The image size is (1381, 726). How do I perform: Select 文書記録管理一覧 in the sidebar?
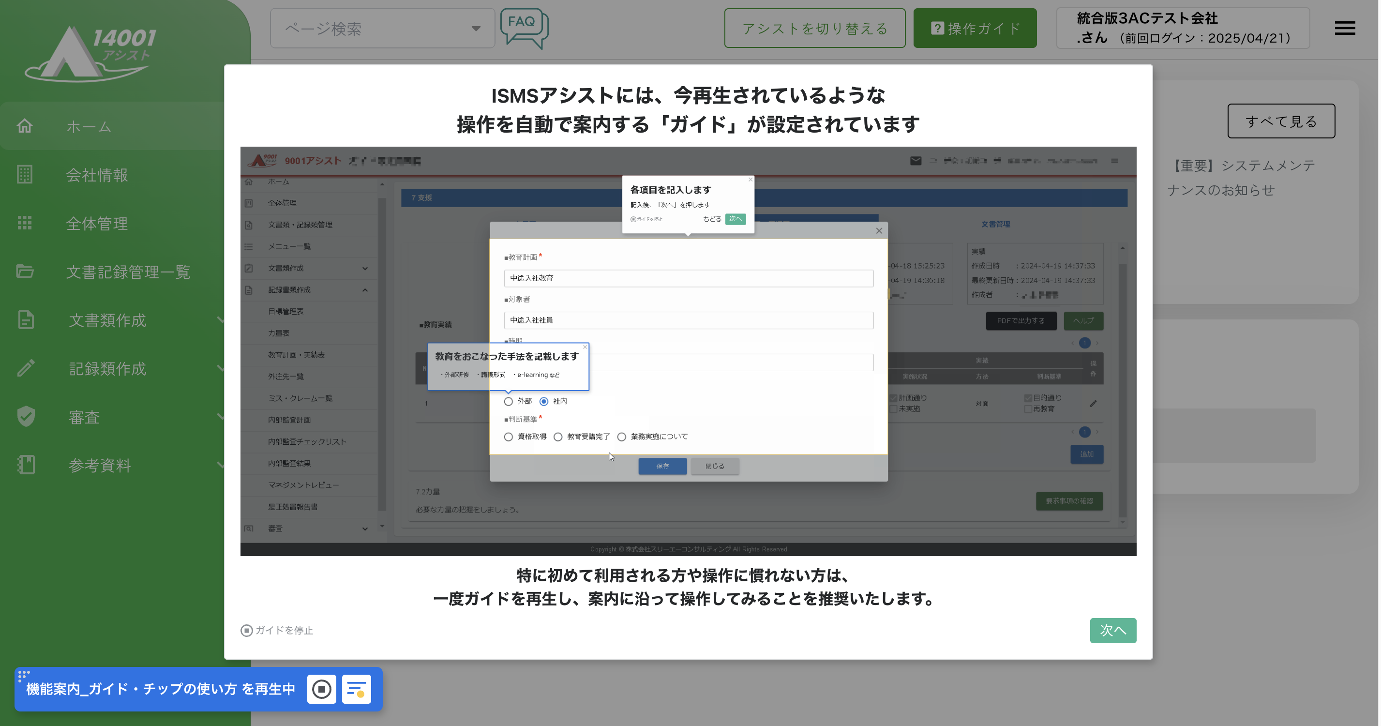click(128, 272)
